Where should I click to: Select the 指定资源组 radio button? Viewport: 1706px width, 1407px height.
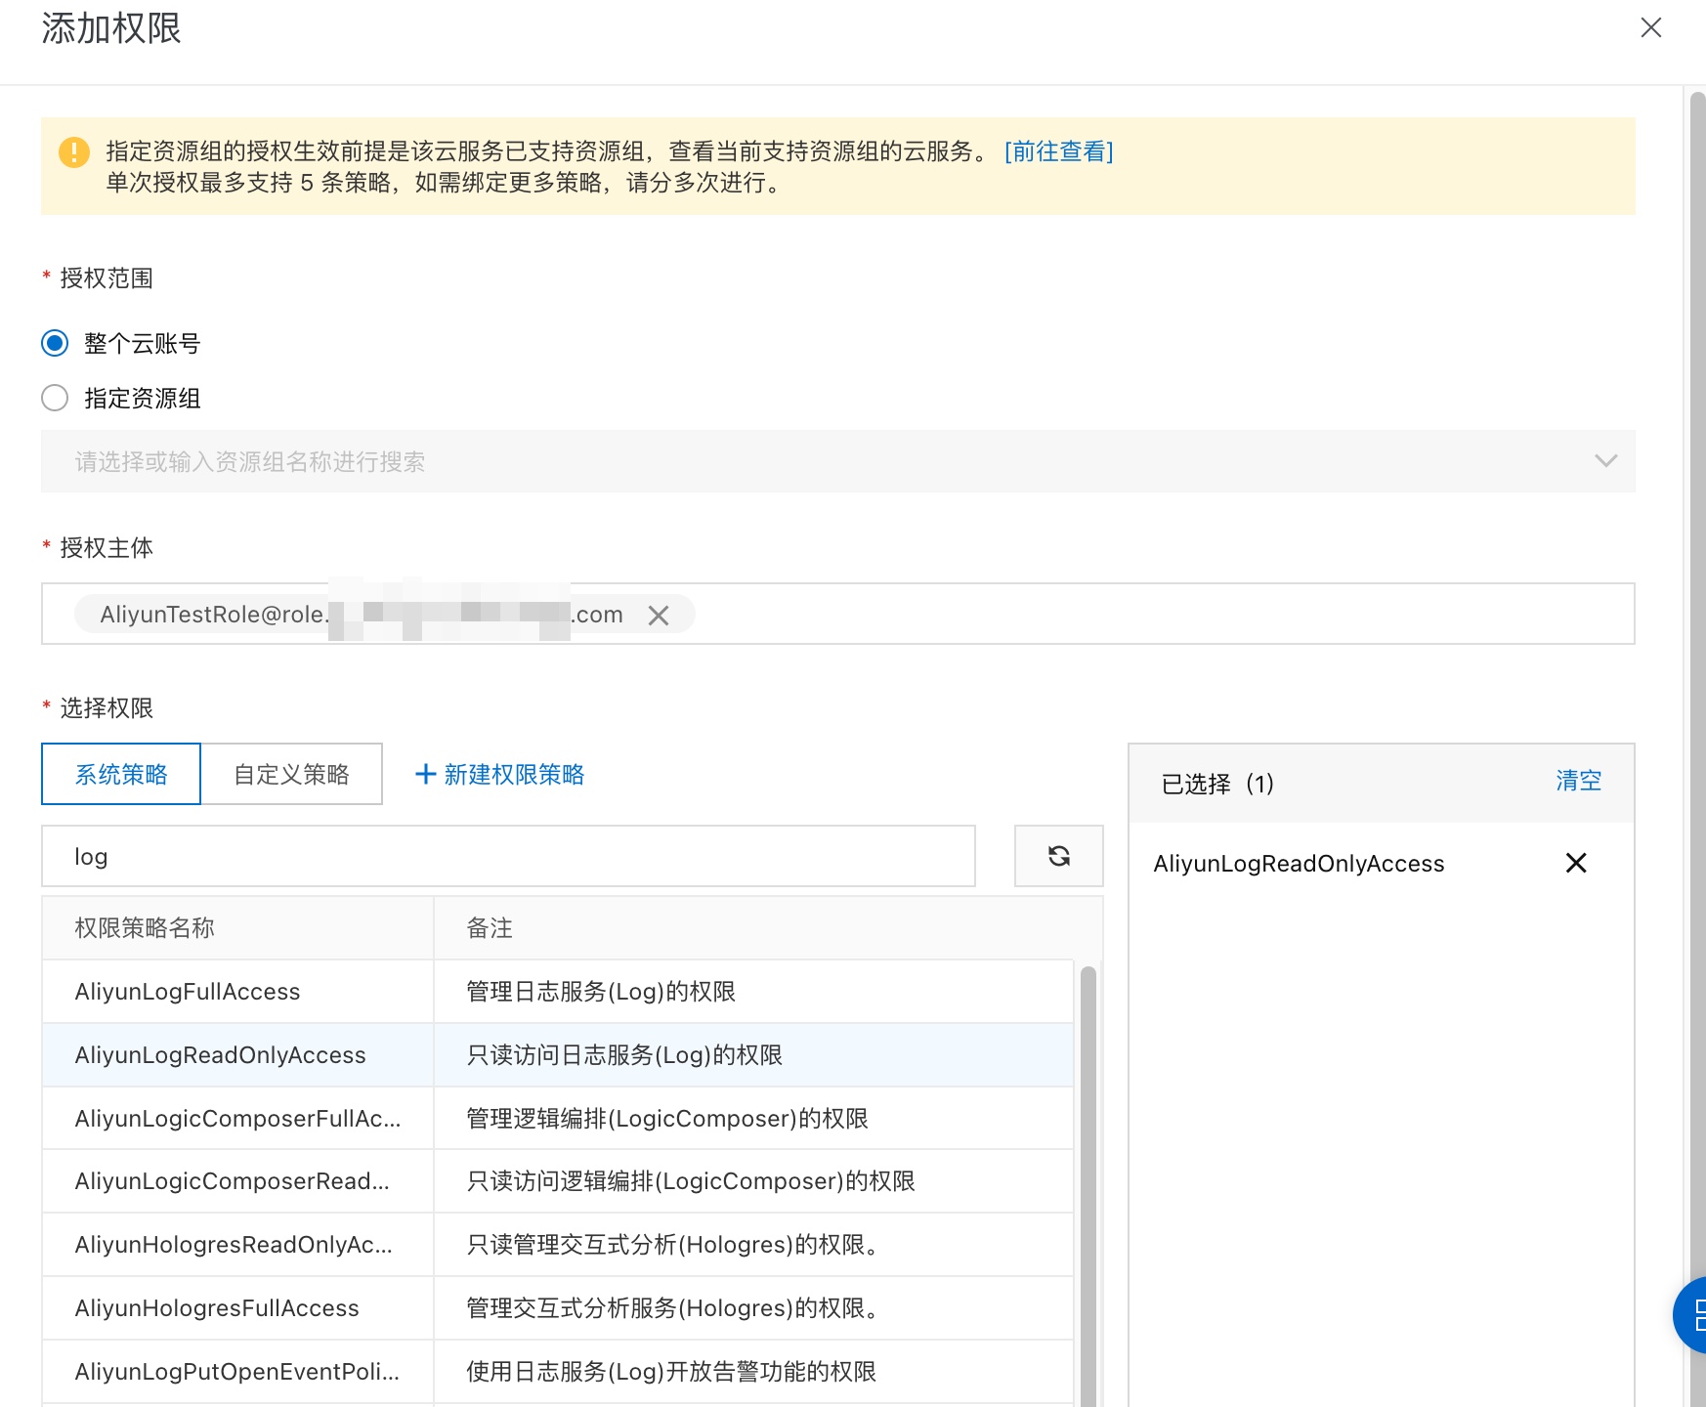[55, 398]
